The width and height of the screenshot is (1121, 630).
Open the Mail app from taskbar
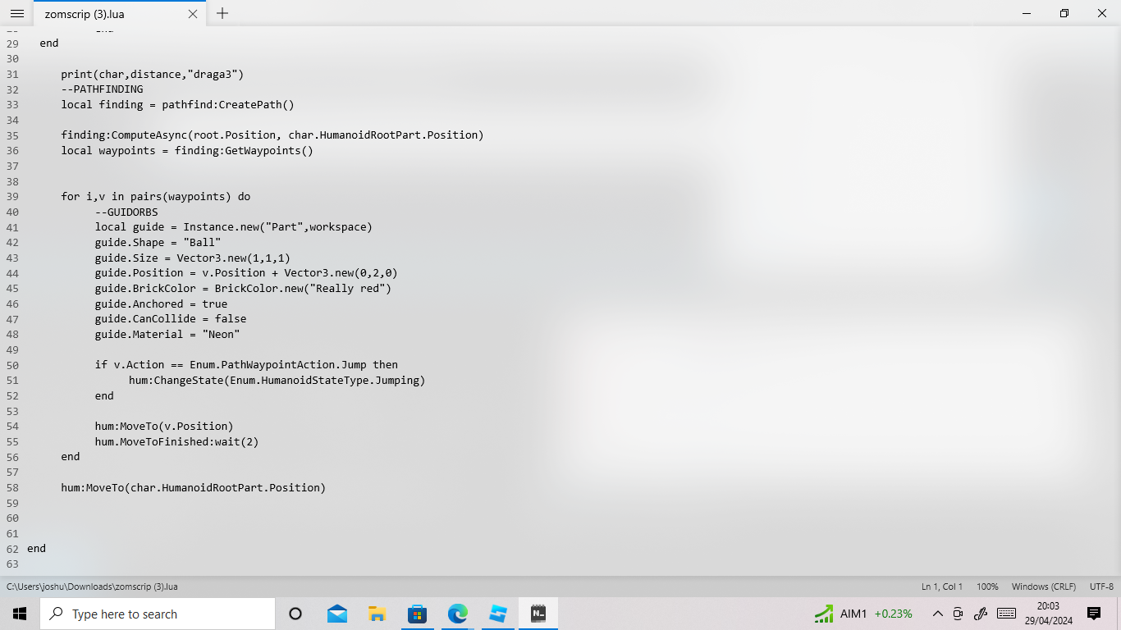[336, 614]
